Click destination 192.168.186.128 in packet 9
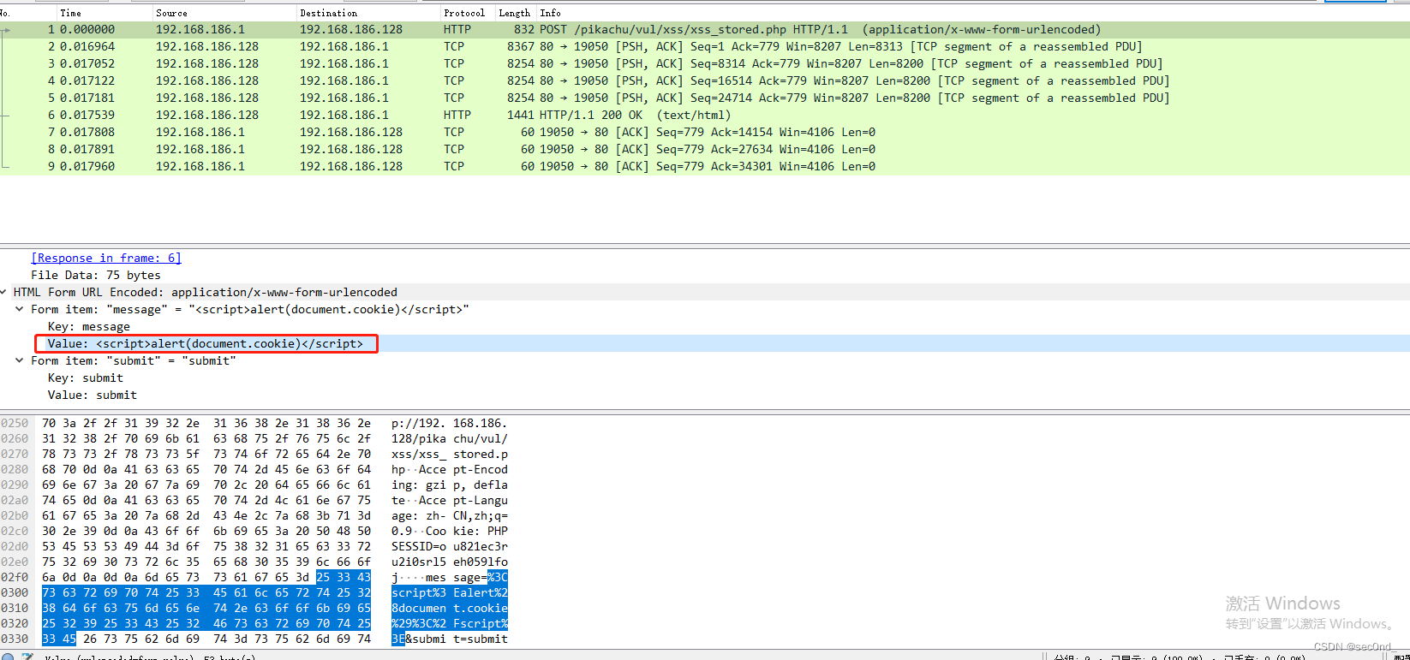This screenshot has height=660, width=1410. [x=351, y=166]
